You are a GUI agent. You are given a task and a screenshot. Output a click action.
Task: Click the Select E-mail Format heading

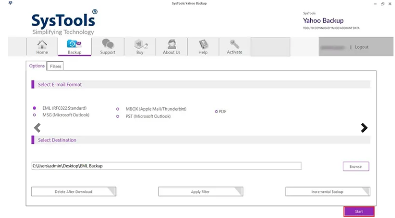(60, 85)
